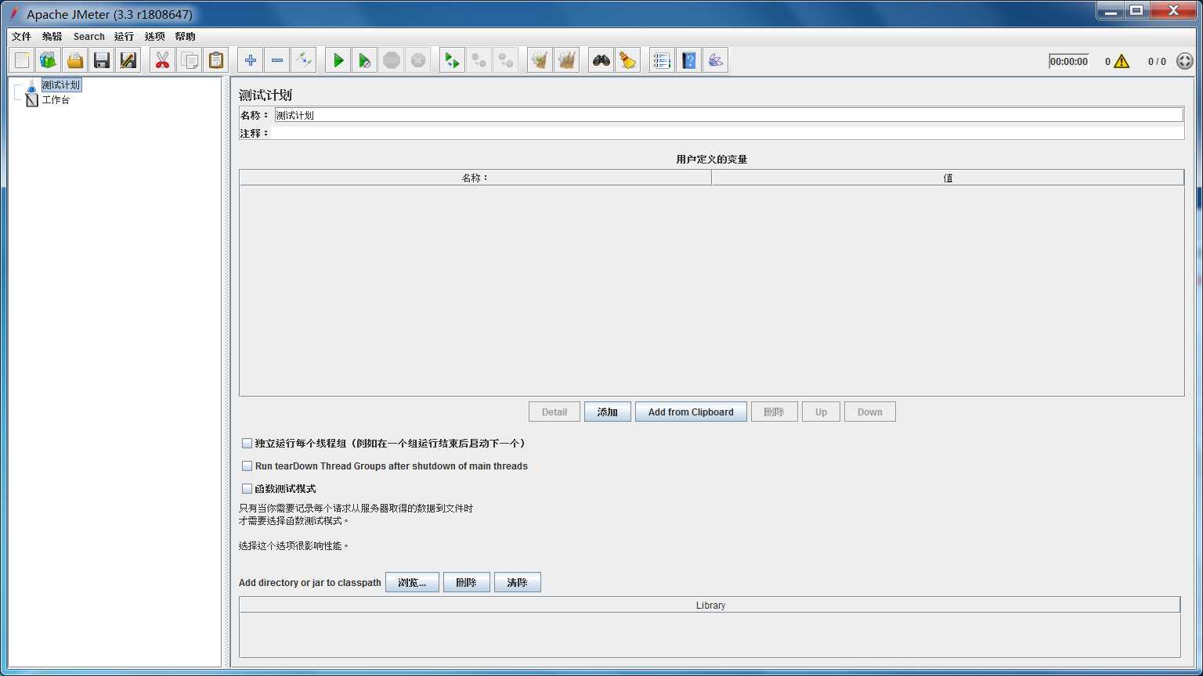Viewport: 1203px width, 676px height.
Task: Enable 独立运行每个线程组 checkbox
Action: pos(247,443)
